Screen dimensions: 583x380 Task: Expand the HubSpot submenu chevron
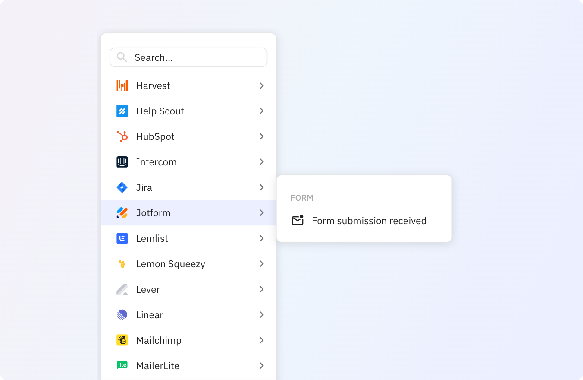pyautogui.click(x=261, y=136)
